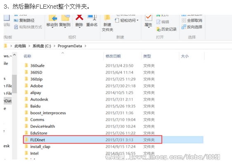Click 系统盘 (C:) breadcrumb
232x164 pixels.
(x=42, y=46)
